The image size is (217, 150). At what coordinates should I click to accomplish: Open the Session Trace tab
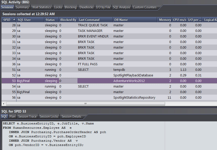28,117
